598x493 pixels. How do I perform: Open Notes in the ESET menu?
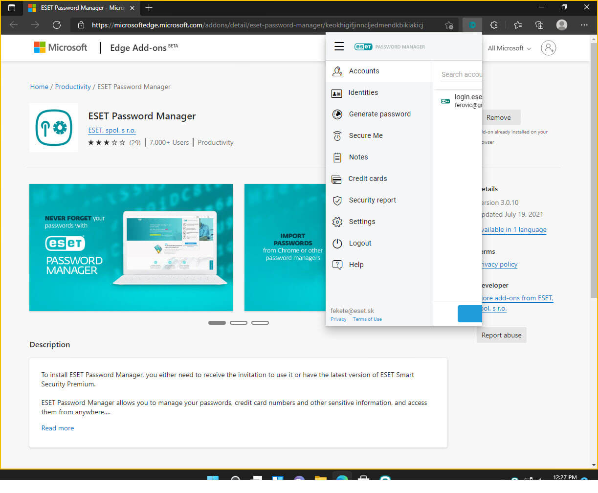379,157
